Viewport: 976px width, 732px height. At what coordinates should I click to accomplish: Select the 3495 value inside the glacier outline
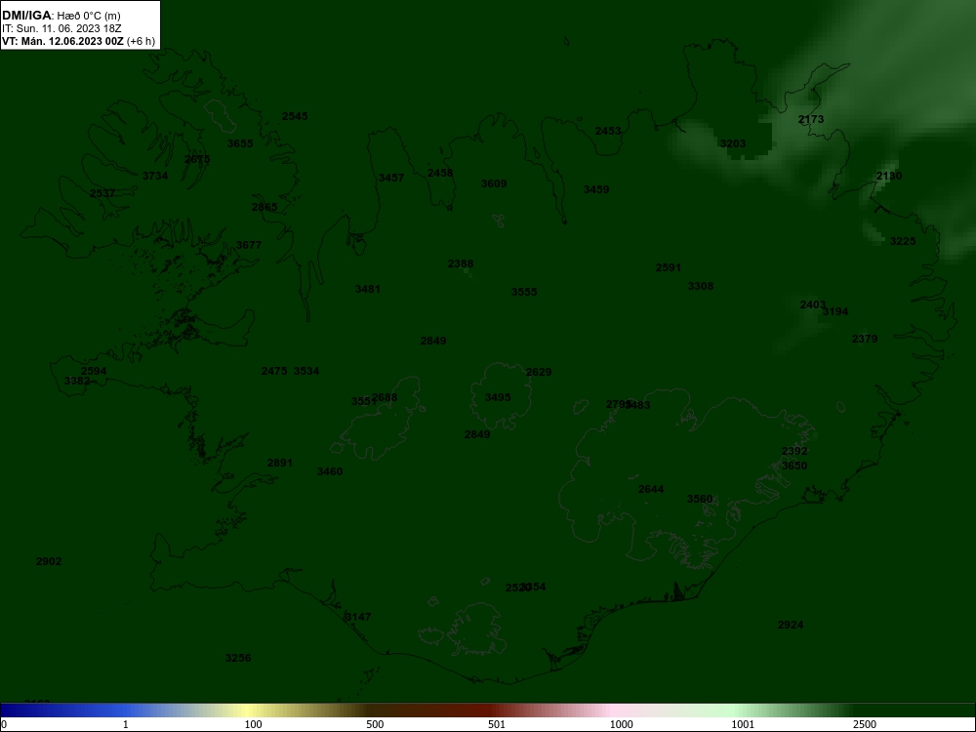[498, 398]
